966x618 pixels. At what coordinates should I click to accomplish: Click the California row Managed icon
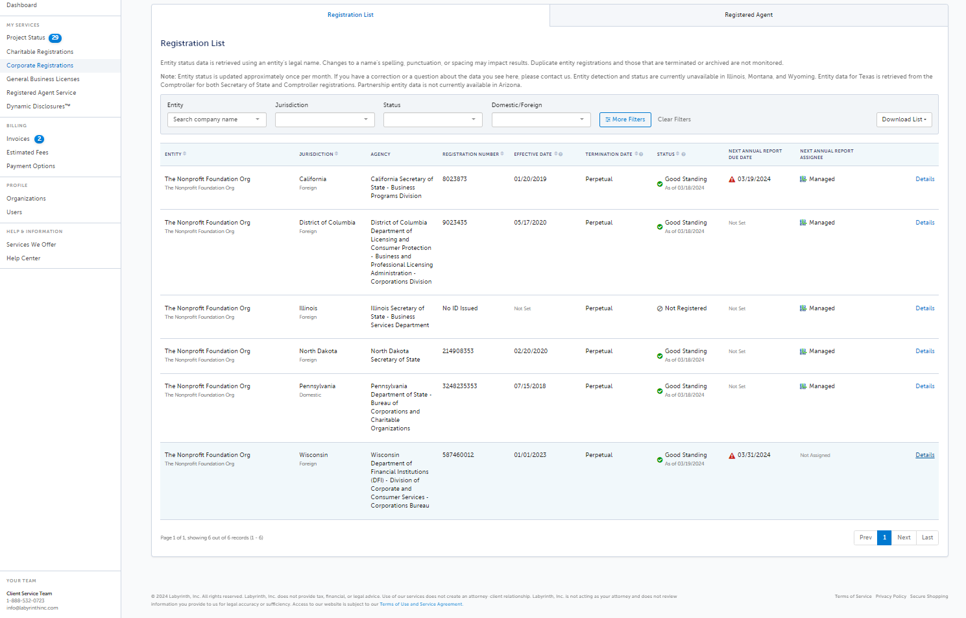[803, 179]
